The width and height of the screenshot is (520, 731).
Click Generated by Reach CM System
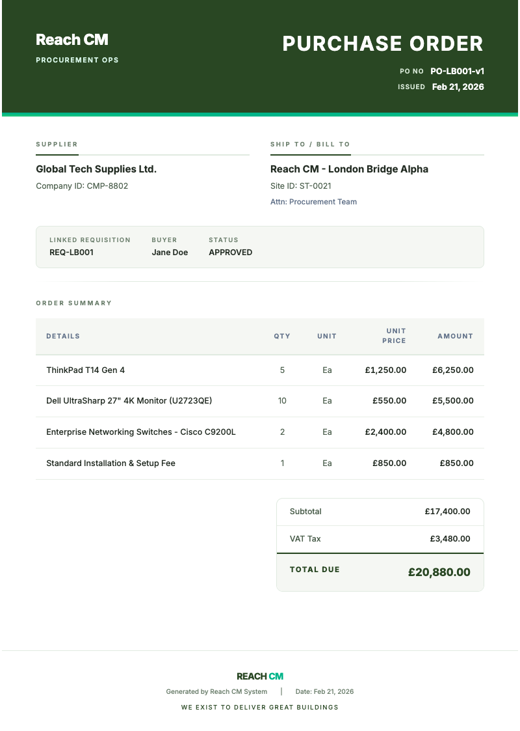[216, 691]
